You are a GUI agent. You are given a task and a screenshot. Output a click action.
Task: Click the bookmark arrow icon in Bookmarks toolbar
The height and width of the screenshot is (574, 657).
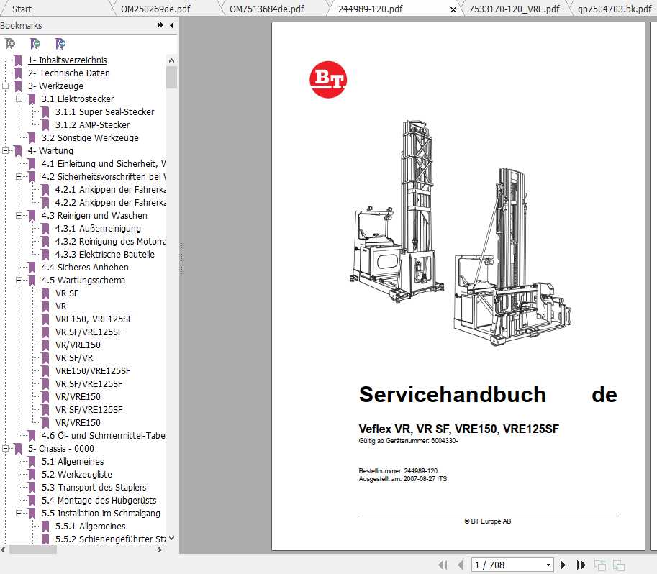(60, 44)
